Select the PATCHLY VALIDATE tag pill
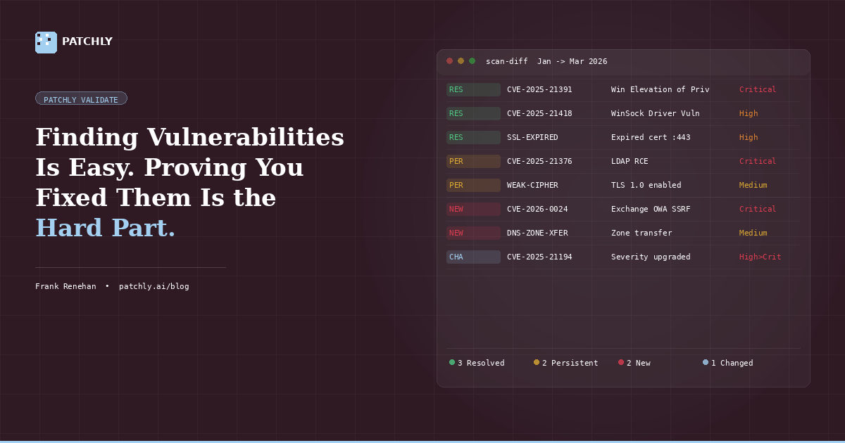The width and height of the screenshot is (845, 443). (x=81, y=98)
